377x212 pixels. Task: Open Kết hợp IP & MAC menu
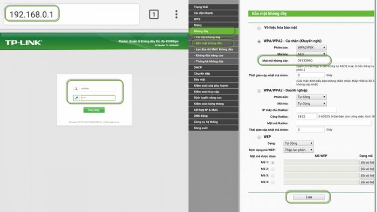[213, 110]
